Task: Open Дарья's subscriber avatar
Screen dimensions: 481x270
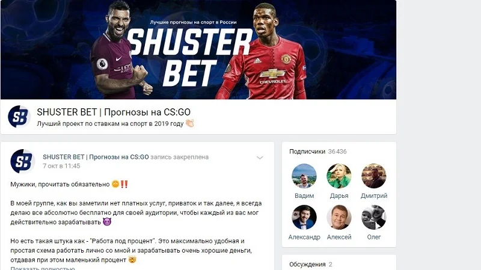Action: coord(339,176)
